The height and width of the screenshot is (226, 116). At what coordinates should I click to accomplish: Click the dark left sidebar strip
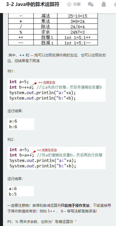tap(1, 119)
